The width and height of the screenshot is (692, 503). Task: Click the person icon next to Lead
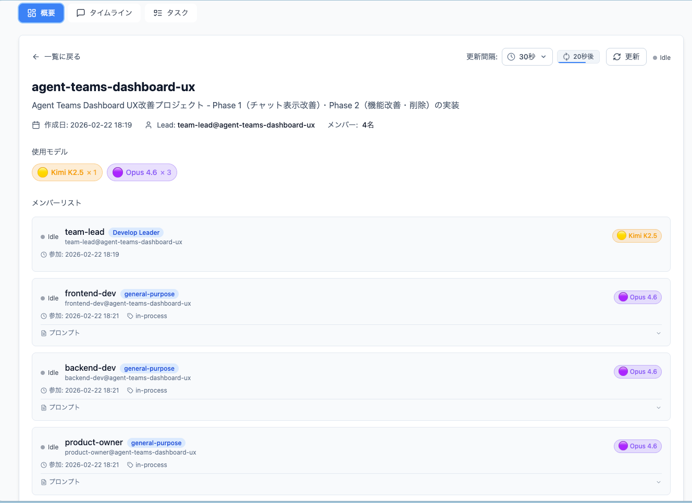147,124
